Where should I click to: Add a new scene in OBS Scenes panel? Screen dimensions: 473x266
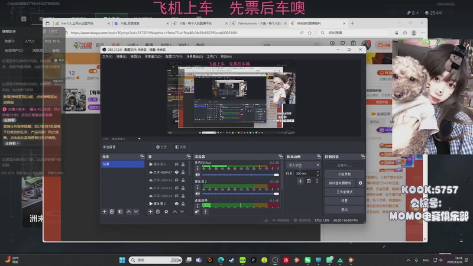point(105,212)
